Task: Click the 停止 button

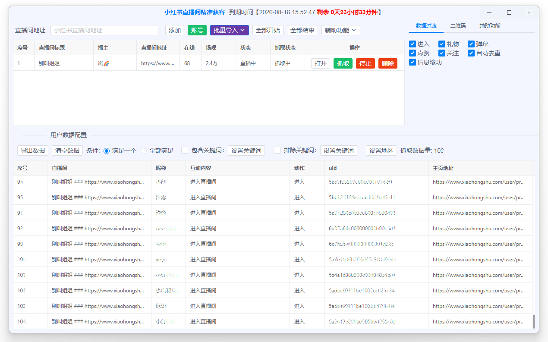Action: point(365,63)
